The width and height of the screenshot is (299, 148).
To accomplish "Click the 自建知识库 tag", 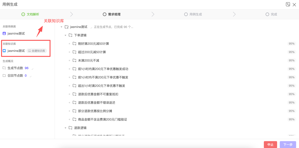I will (x=37, y=51).
